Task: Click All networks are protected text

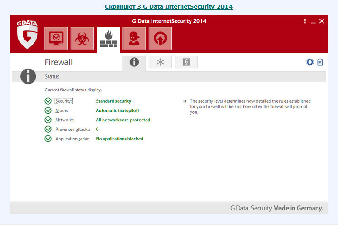Action: pos(123,120)
